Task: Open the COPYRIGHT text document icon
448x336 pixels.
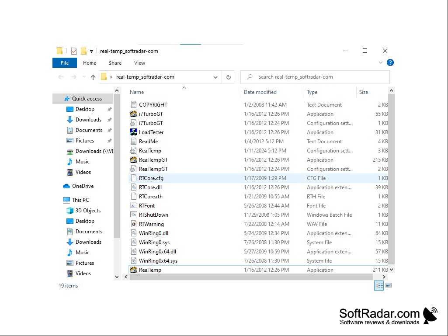Action: 133,104
